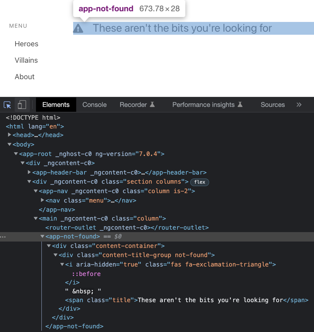Expand the nav class menu node

pyautogui.click(x=42, y=200)
